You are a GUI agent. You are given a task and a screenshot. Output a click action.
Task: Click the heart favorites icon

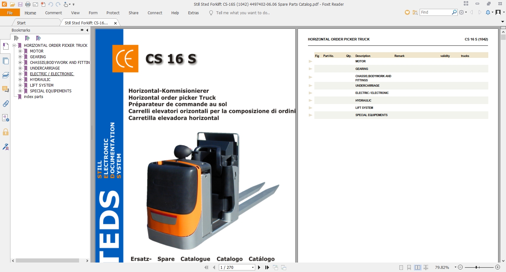coord(407,12)
